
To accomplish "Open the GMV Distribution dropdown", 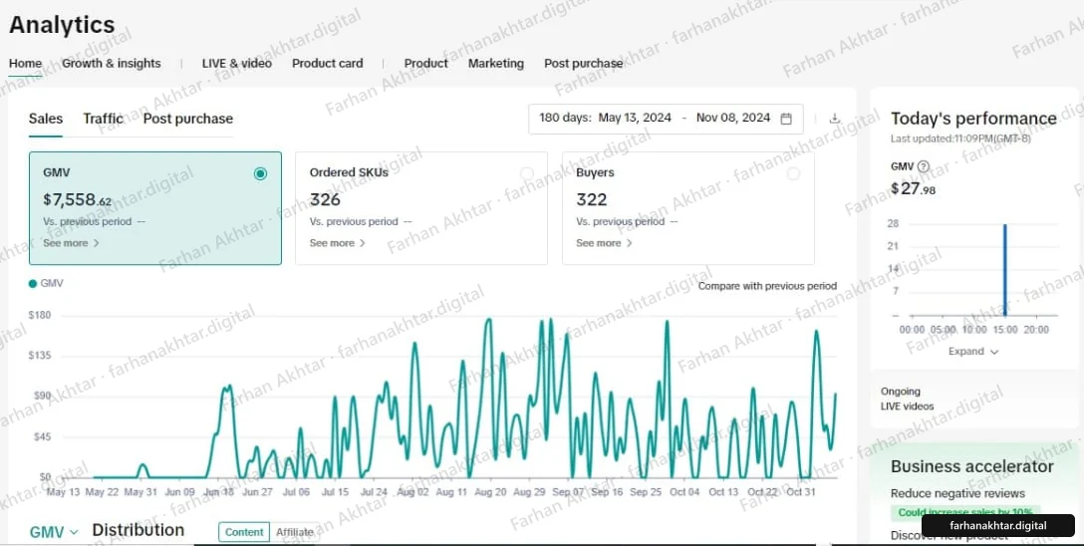I will point(54,531).
